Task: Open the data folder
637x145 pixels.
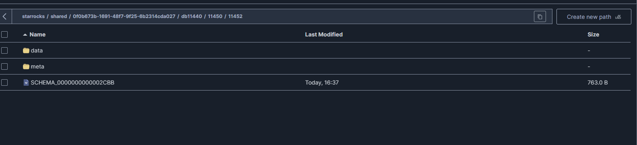Action: 37,50
